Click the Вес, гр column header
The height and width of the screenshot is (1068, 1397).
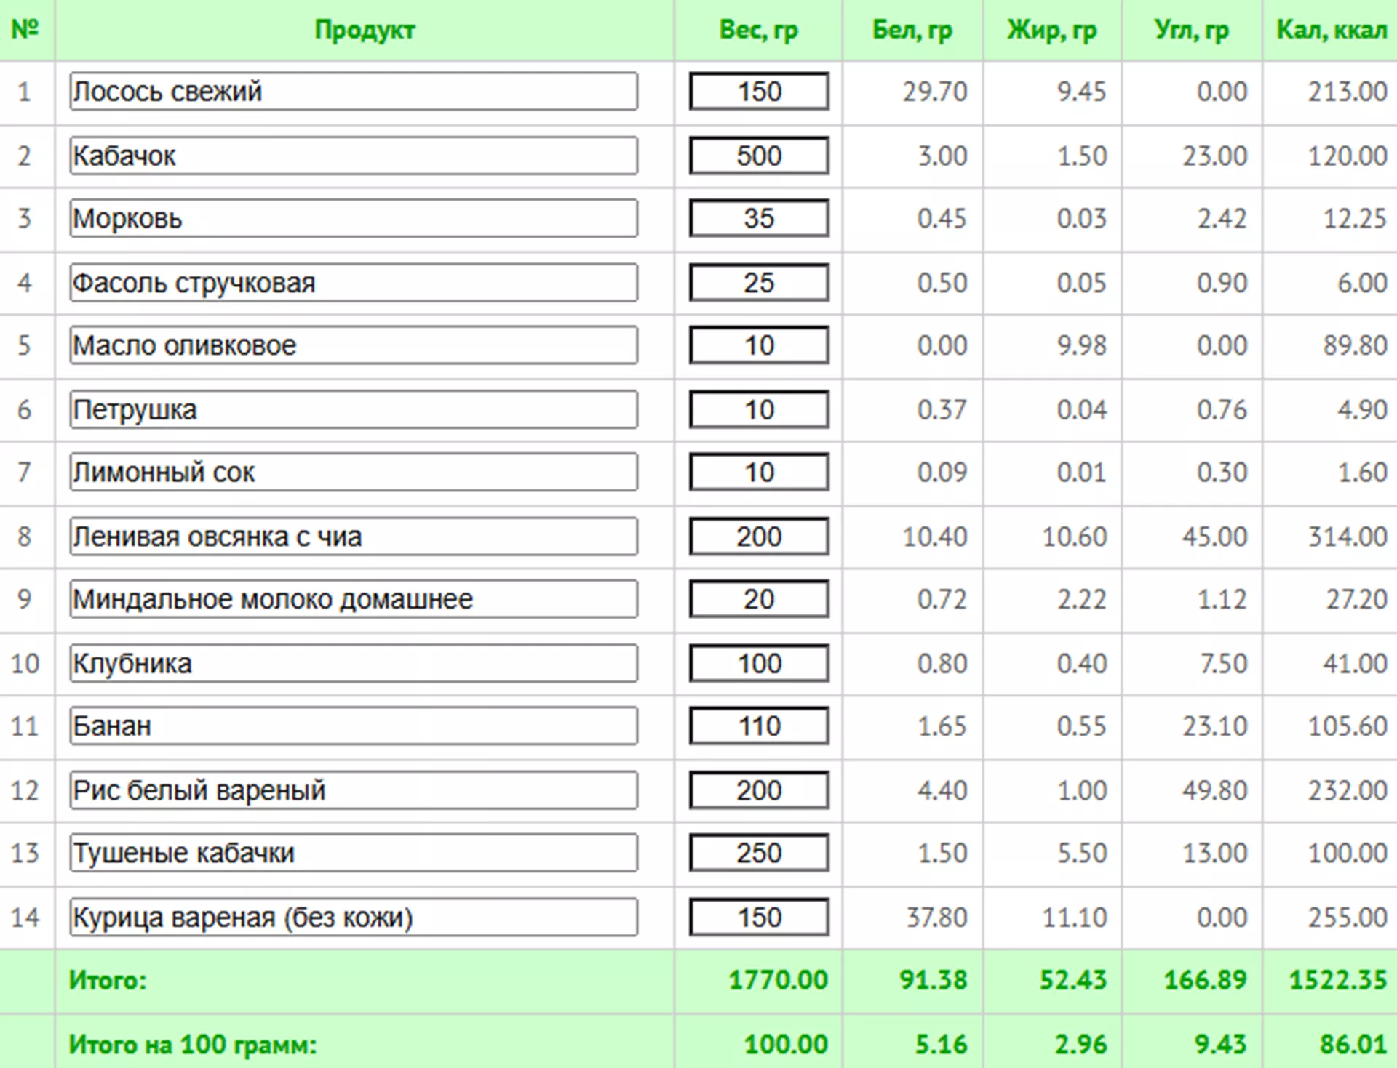[758, 30]
